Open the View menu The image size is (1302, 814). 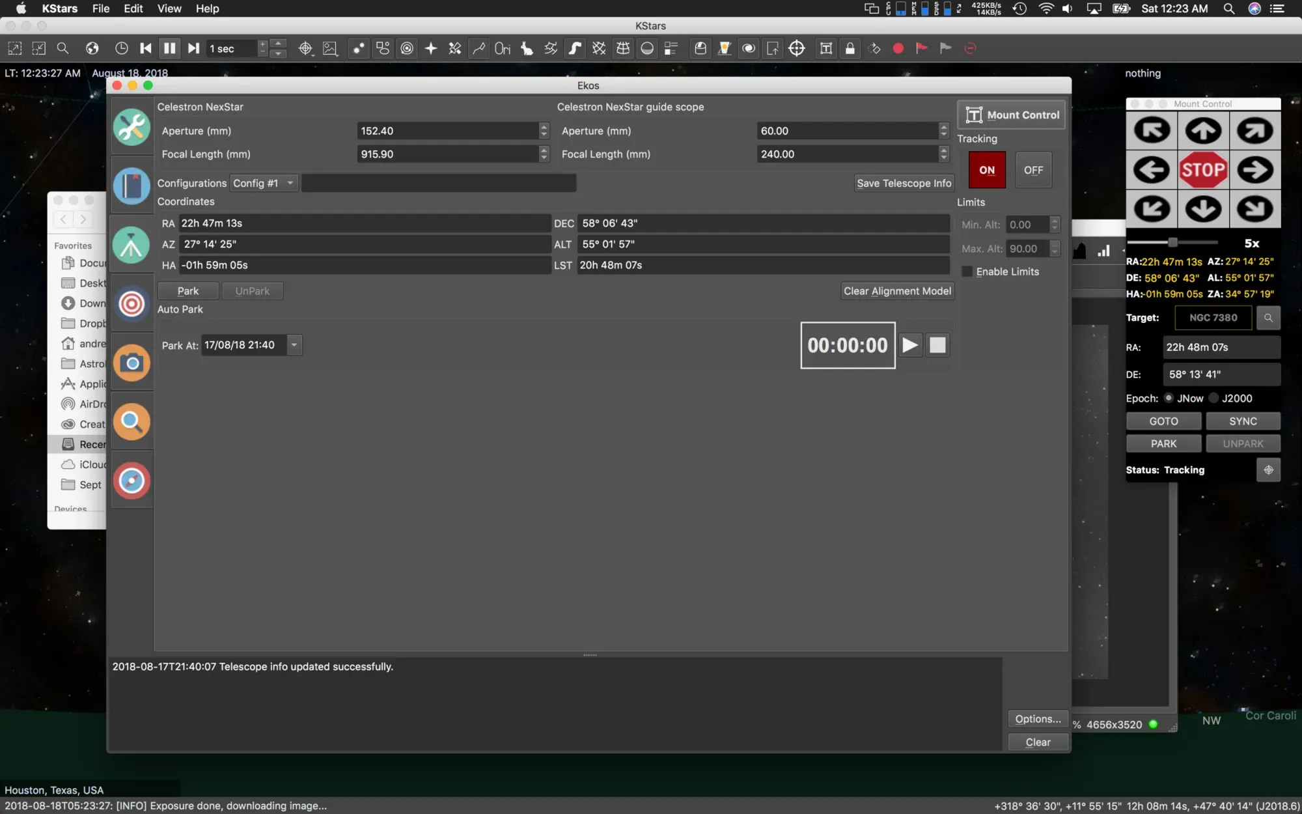point(169,8)
